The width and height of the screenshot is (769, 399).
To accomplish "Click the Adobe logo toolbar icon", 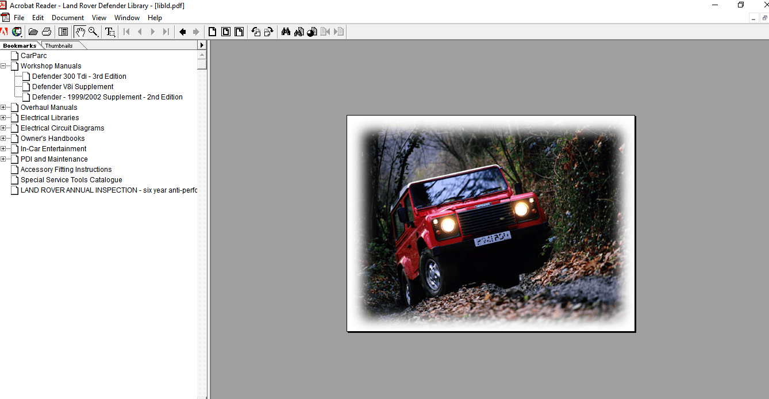I will coord(4,32).
